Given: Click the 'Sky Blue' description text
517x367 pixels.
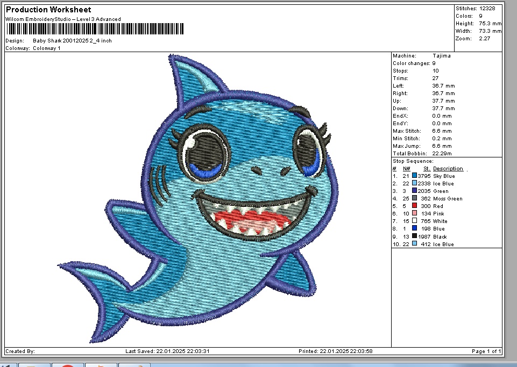Looking at the screenshot, I should click(x=444, y=176).
